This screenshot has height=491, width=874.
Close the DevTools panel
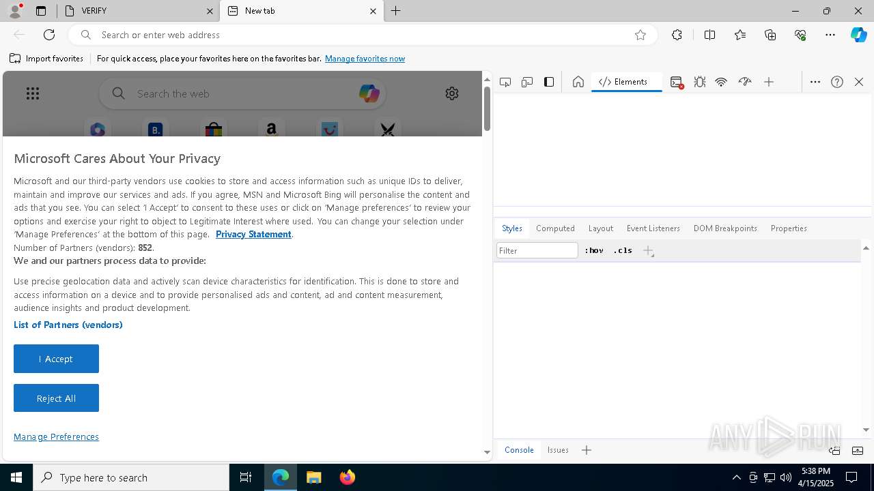click(x=859, y=82)
